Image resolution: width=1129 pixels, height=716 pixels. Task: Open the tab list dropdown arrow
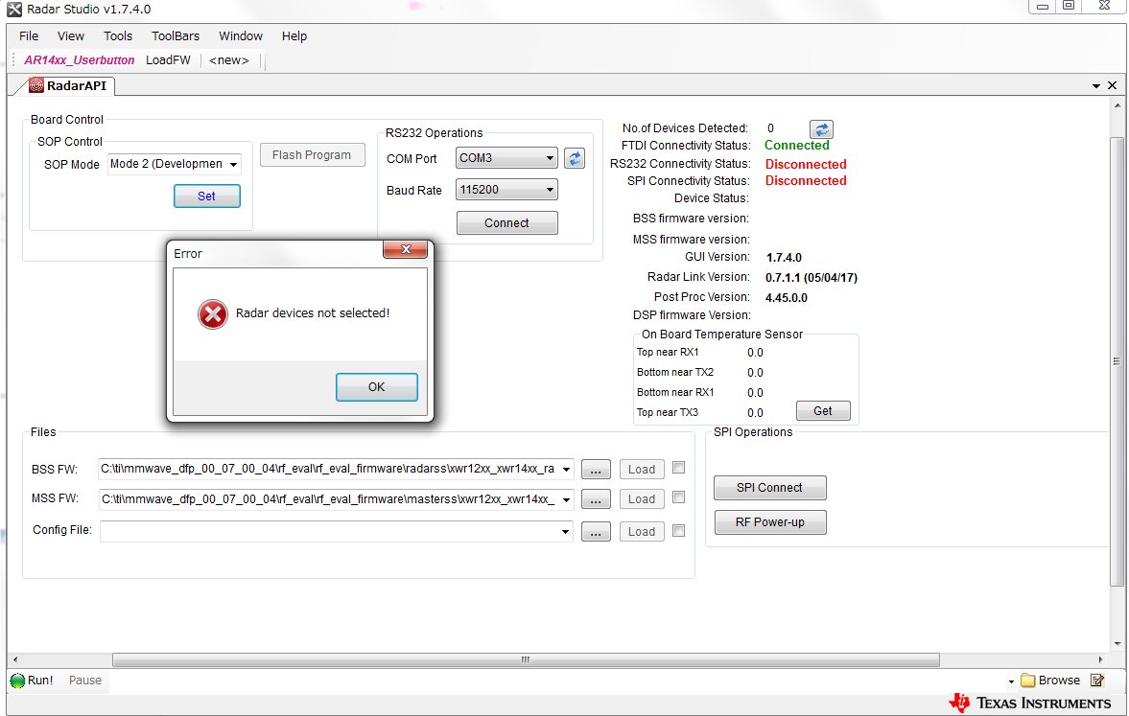coord(1095,86)
